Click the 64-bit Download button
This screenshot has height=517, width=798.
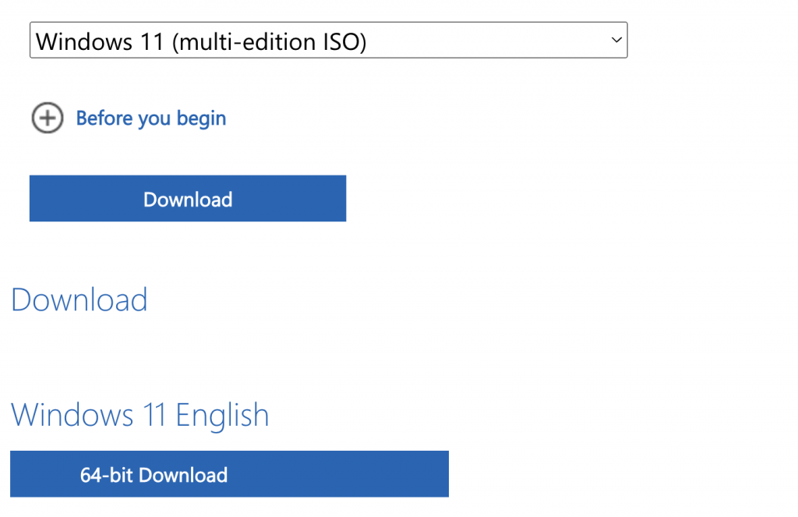230,473
